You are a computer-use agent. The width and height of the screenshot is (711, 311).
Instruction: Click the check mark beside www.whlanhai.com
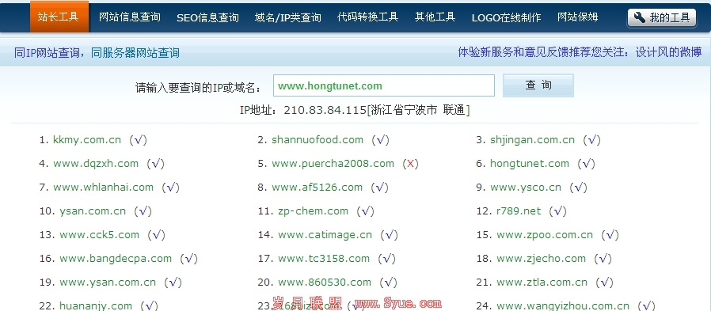pos(171,188)
